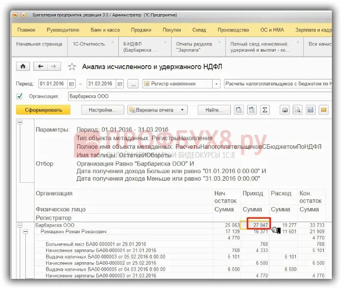Click the sum (Σ) toolbar icon
This screenshot has height=289, width=342.
pyautogui.click(x=265, y=110)
